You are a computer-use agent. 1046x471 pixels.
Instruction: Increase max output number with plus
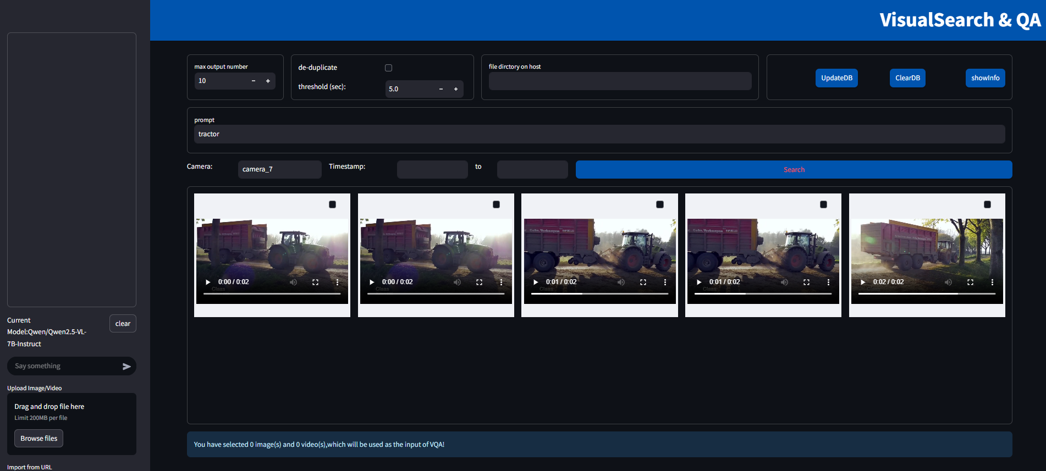(x=268, y=81)
